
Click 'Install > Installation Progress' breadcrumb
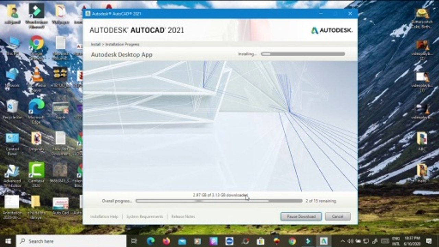115,44
